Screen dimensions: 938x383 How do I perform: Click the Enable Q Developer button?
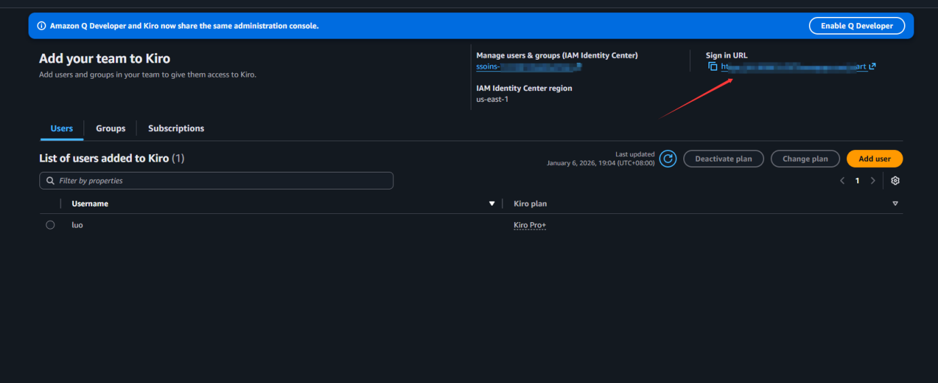(x=856, y=26)
